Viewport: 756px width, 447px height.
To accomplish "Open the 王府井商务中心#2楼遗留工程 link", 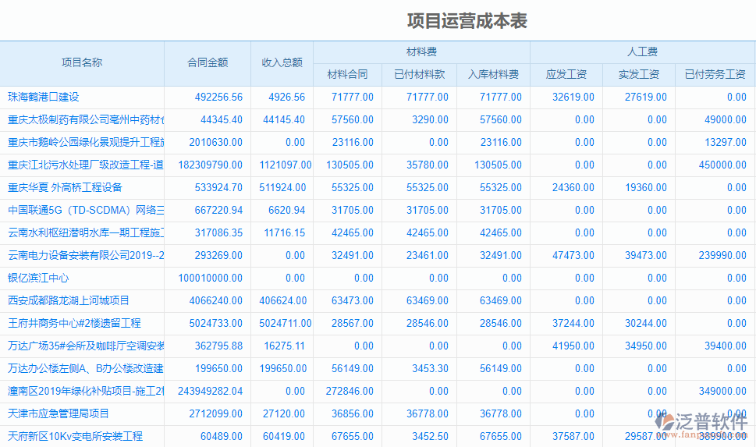I will coord(74,324).
